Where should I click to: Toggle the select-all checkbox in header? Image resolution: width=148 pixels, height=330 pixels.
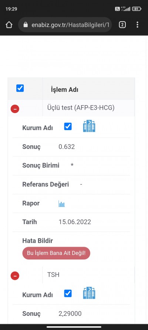click(x=20, y=88)
